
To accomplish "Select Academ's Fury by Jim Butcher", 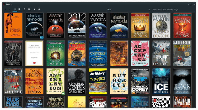I will [119, 53].
